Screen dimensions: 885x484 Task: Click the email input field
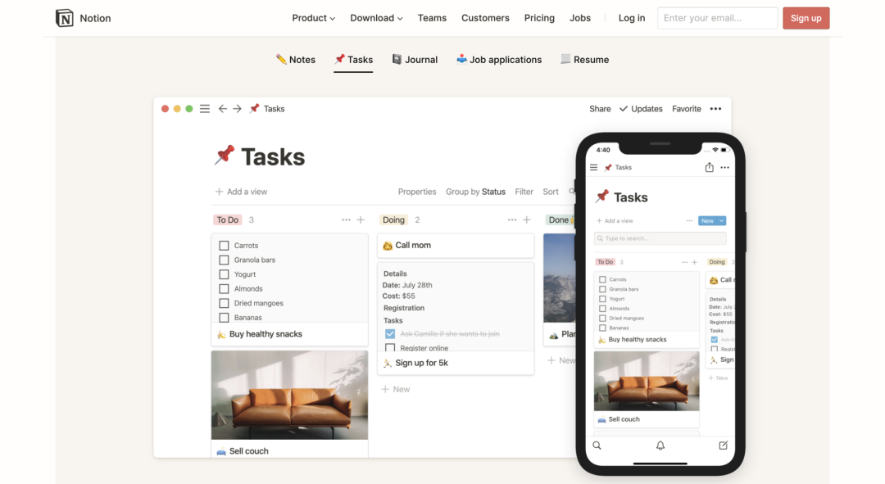(717, 18)
